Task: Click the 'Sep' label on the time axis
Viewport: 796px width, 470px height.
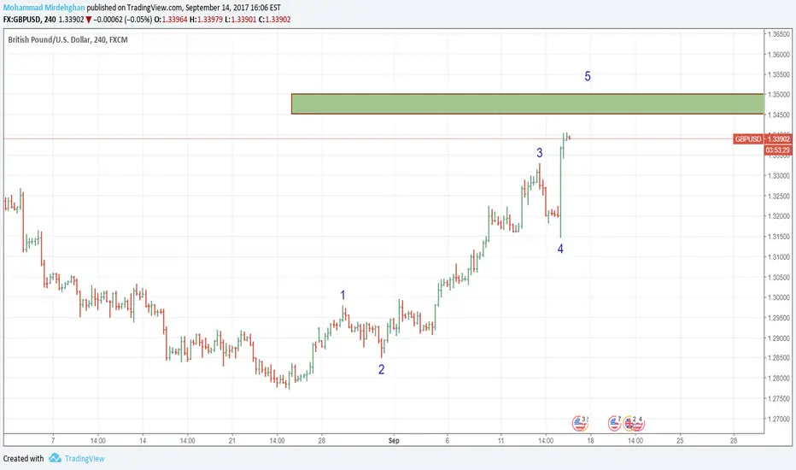Action: click(394, 441)
